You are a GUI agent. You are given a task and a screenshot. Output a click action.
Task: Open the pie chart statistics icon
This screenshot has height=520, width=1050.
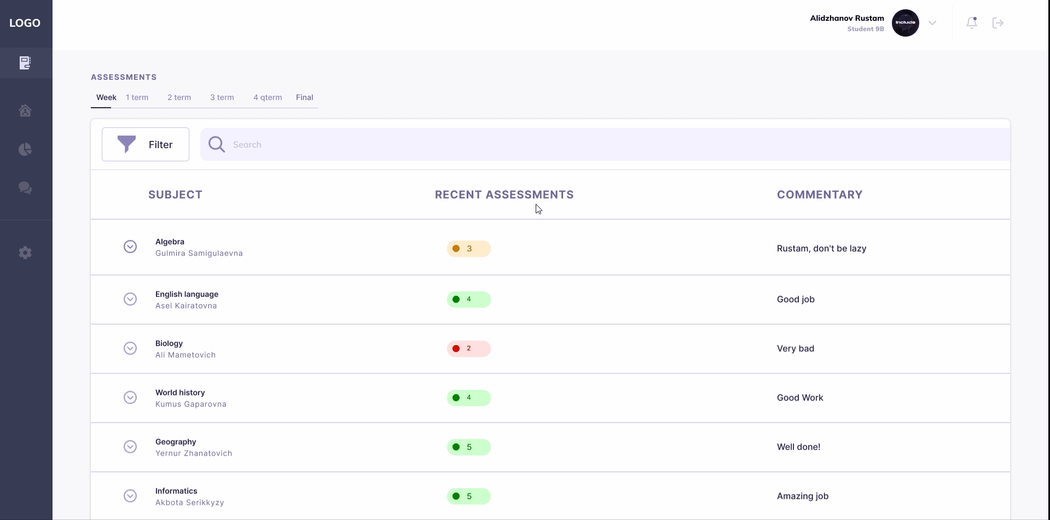(x=25, y=149)
